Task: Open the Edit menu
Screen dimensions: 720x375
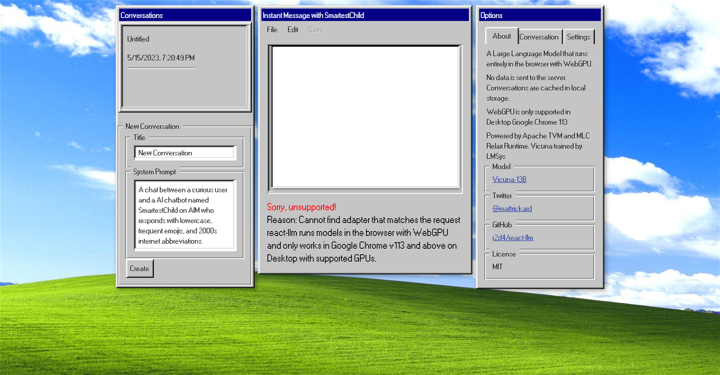Action: [x=293, y=30]
